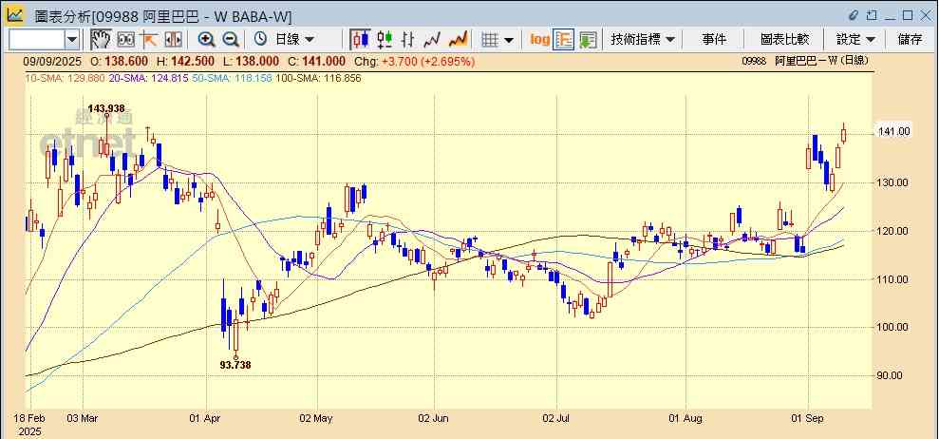Click the 143.938 high price label

pos(106,108)
